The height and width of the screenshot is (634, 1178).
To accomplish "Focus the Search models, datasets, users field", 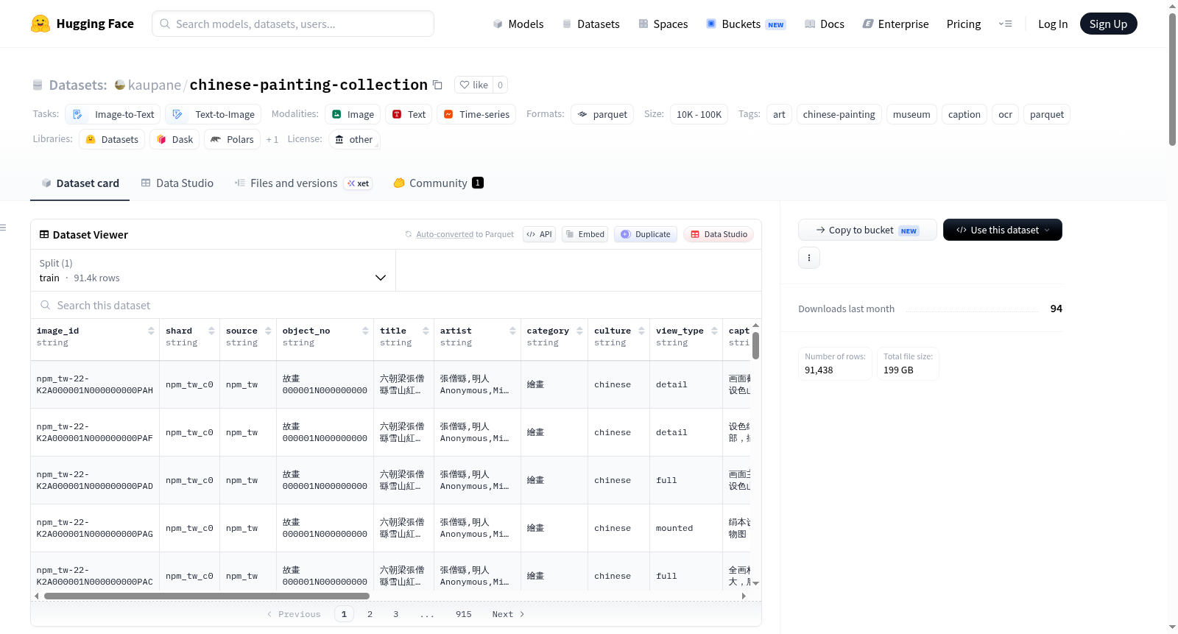I will pyautogui.click(x=293, y=24).
